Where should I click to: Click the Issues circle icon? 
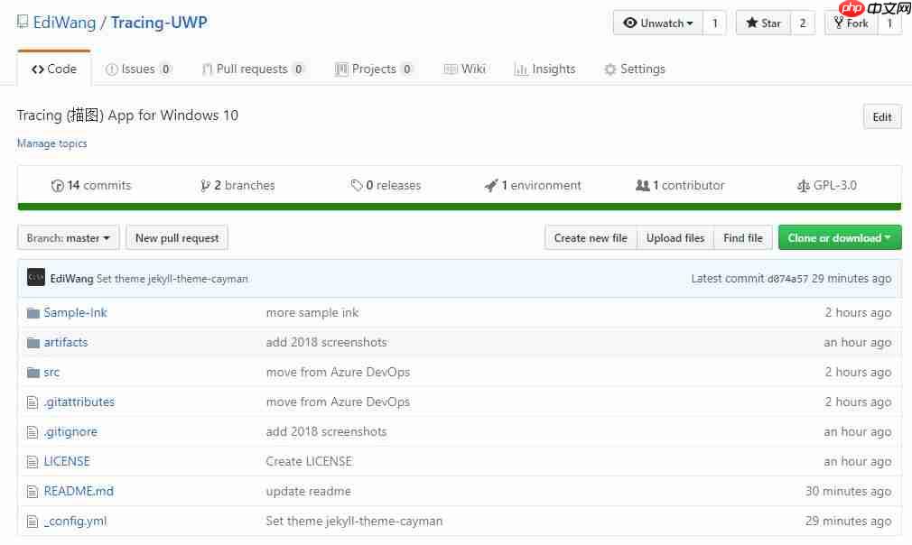(112, 69)
